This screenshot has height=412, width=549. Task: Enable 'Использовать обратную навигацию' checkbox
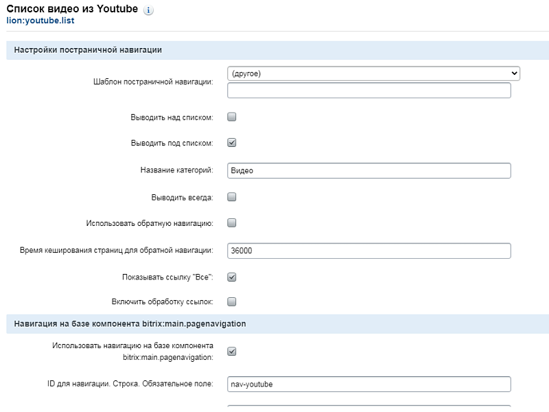[x=232, y=222]
